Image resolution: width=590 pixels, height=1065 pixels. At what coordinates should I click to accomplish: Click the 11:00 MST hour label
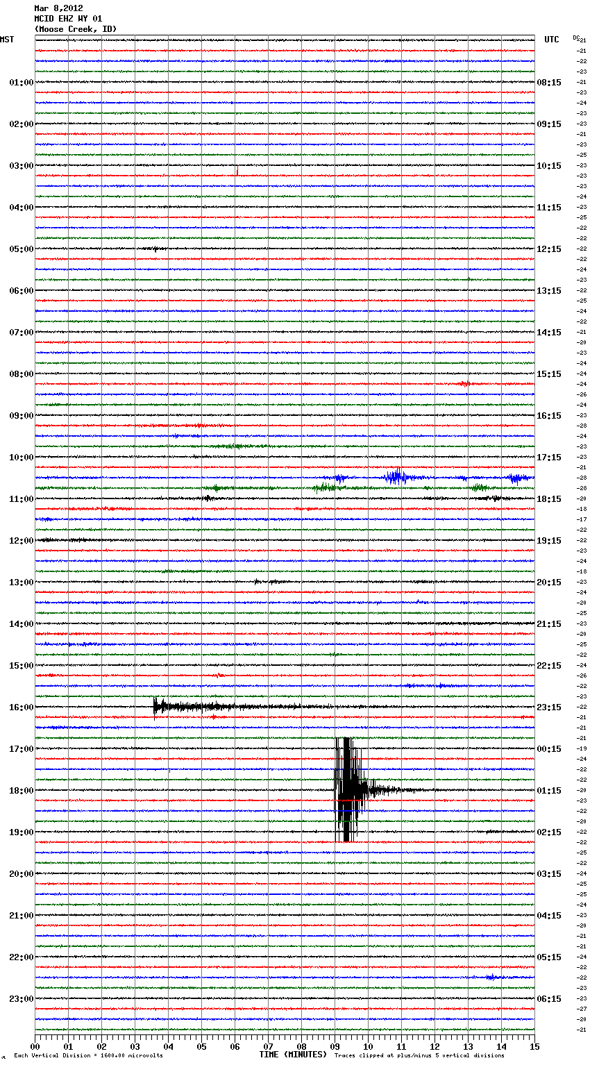(22, 499)
